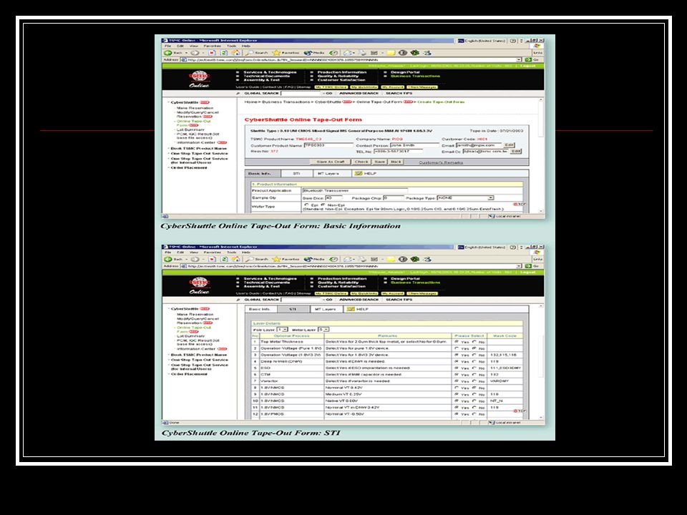Click the Home icon in the Basic Information browser toolbar

235,52
